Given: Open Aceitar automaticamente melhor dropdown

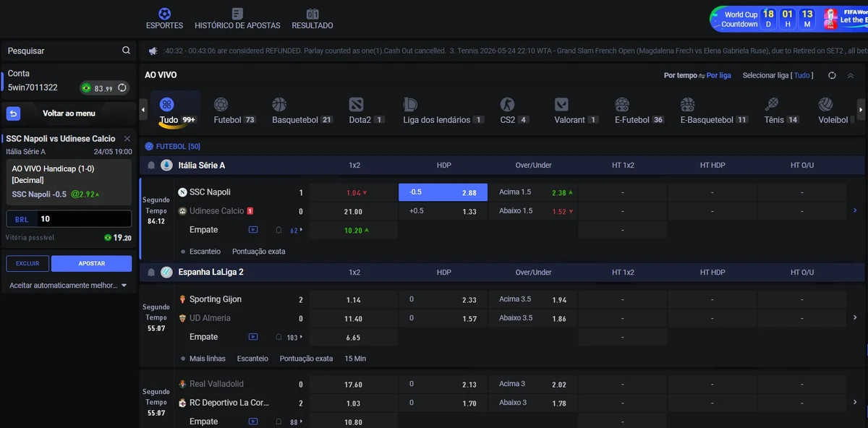Looking at the screenshot, I should click(68, 286).
